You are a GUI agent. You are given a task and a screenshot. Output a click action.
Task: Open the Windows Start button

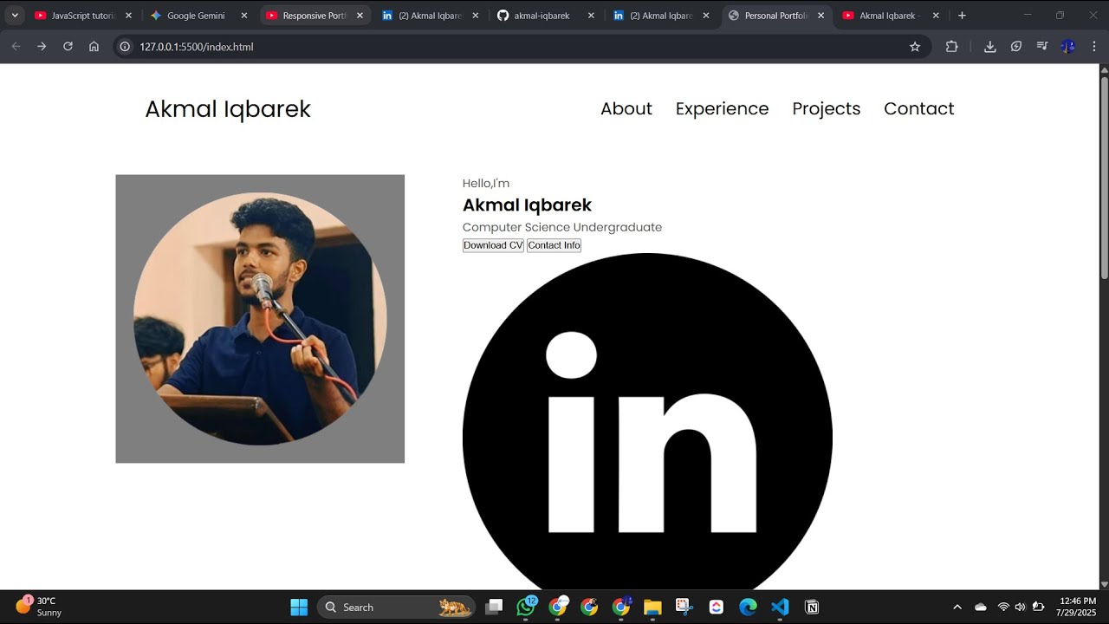coord(299,608)
